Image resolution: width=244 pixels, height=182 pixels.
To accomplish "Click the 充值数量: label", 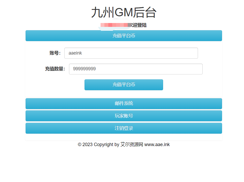I will [x=55, y=69].
